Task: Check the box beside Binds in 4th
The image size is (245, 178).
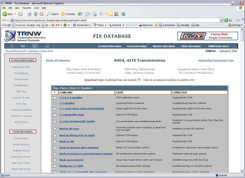Action: point(55,141)
